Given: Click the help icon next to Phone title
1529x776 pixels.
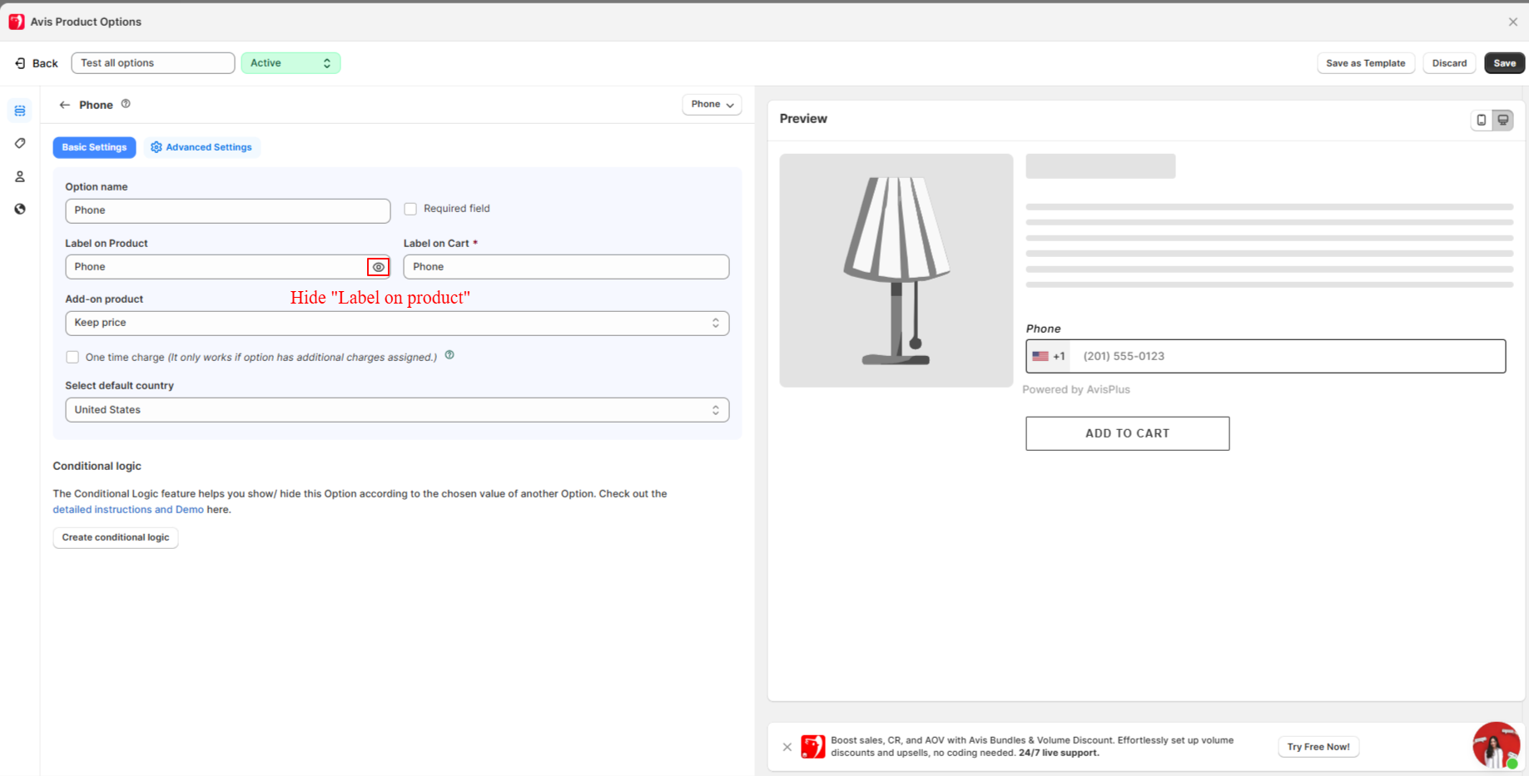Looking at the screenshot, I should coord(126,104).
